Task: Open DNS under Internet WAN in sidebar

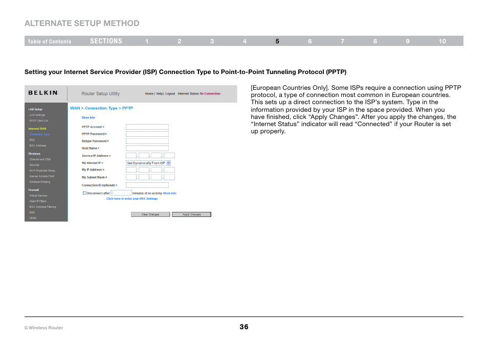Action: [x=32, y=140]
